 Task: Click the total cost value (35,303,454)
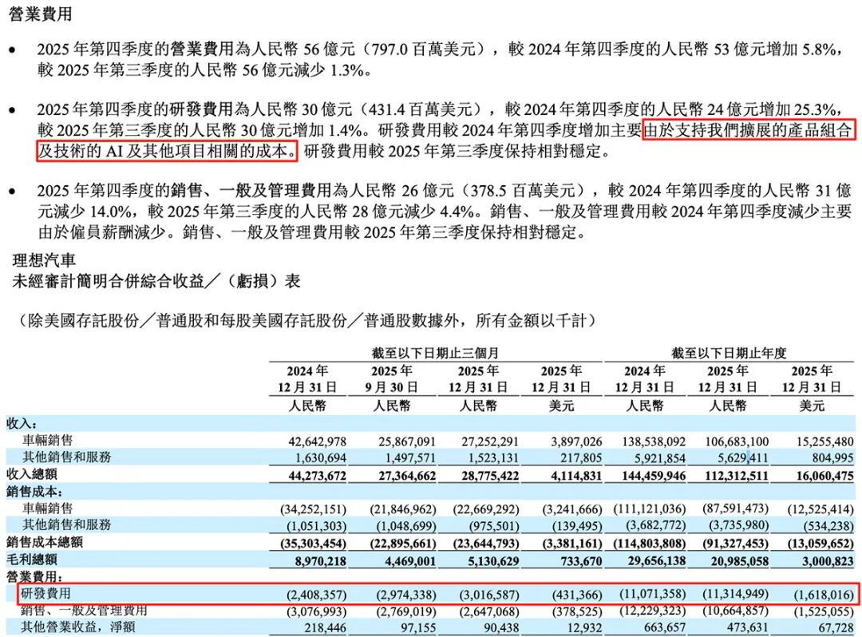[x=314, y=544]
